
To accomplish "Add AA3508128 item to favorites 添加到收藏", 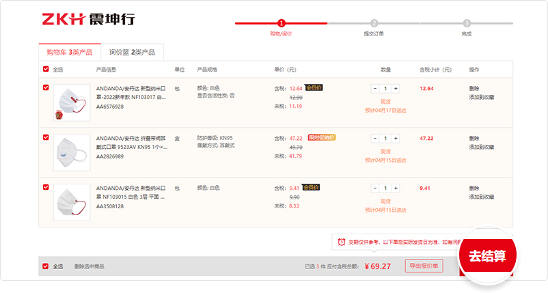I will coord(482,197).
